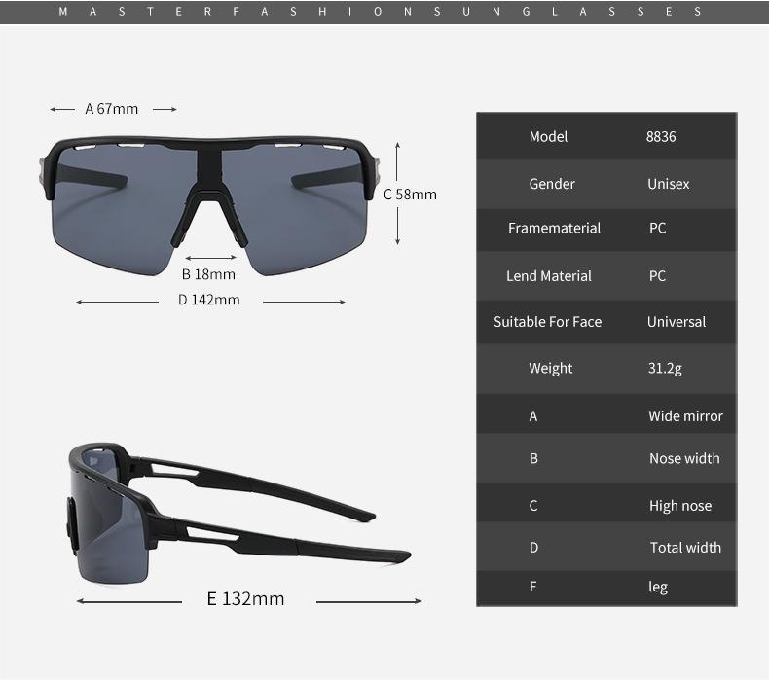Click the E 132mm leg length label
This screenshot has height=680, width=769.
[245, 598]
